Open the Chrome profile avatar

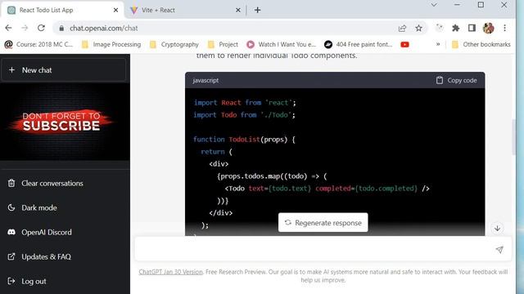coord(488,29)
